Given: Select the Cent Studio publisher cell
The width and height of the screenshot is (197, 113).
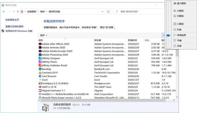Looking at the screenshot, I should (x=101, y=76).
